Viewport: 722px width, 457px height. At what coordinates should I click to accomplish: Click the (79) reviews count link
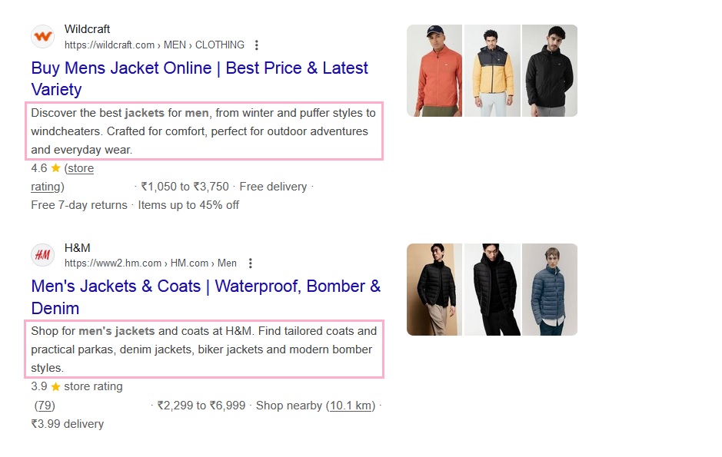pos(45,406)
